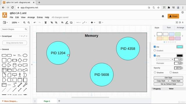
Task: Click the Copy Style button
Action: click(x=161, y=81)
